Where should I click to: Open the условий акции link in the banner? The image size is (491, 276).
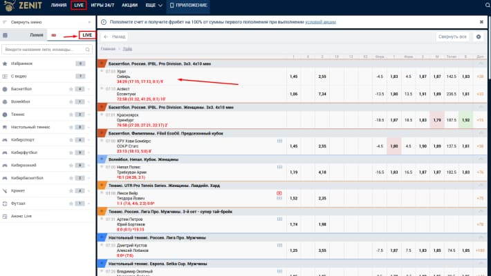coord(320,22)
